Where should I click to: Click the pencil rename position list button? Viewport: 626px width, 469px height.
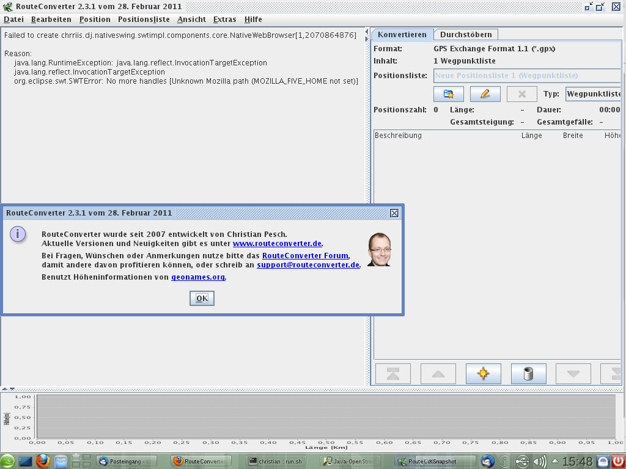pyautogui.click(x=485, y=94)
